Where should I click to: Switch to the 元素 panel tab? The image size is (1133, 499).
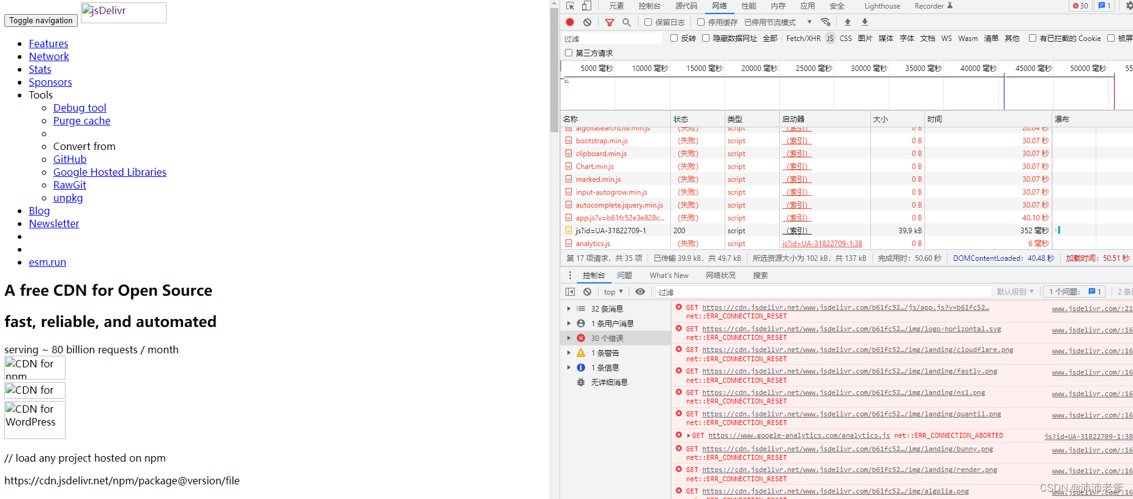pos(616,6)
